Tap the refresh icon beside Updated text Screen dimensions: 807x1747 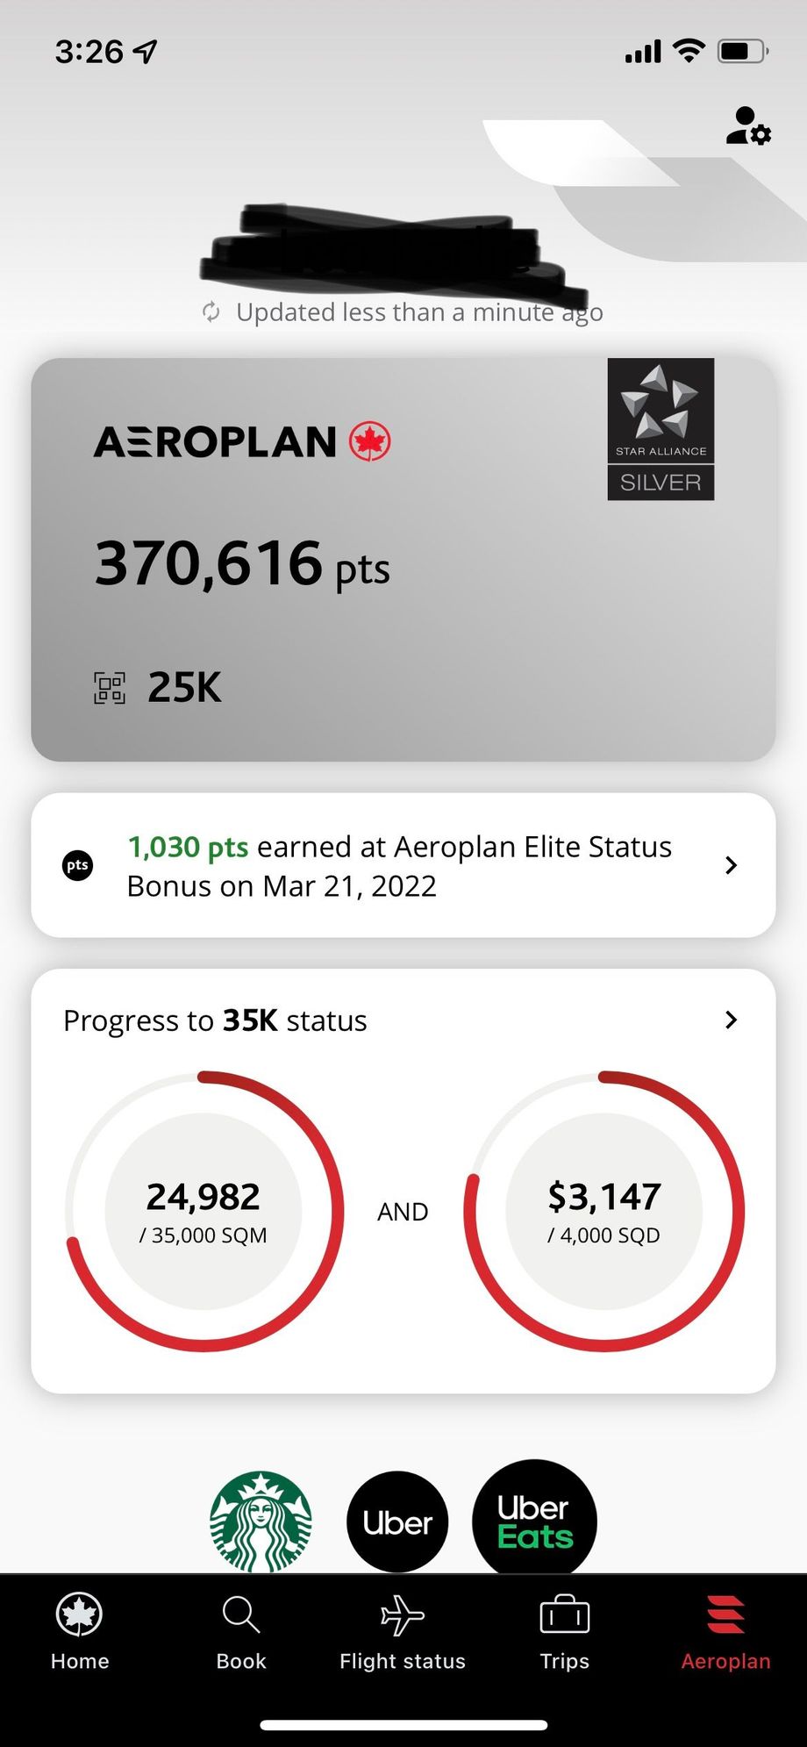[211, 312]
